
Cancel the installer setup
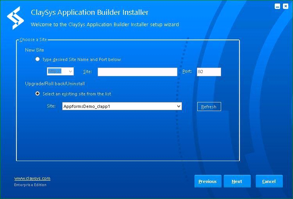click(269, 181)
